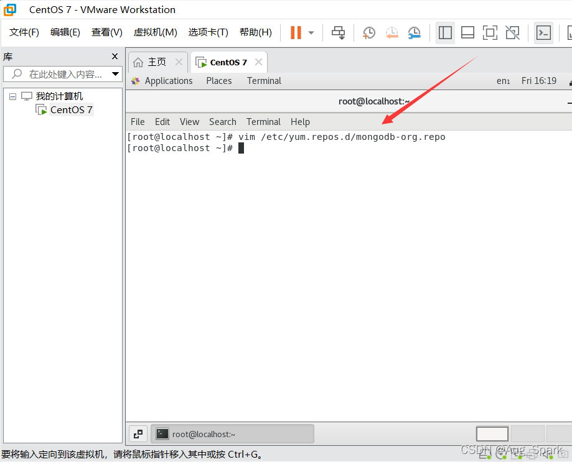Click the vim mongodb-org.repo command line
Screen dimensions: 572x462
[286, 137]
